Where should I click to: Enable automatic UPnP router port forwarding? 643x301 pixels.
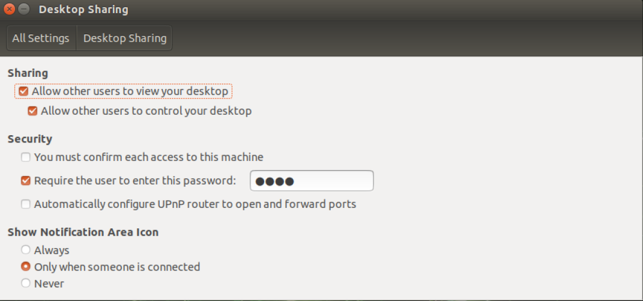[26, 204]
